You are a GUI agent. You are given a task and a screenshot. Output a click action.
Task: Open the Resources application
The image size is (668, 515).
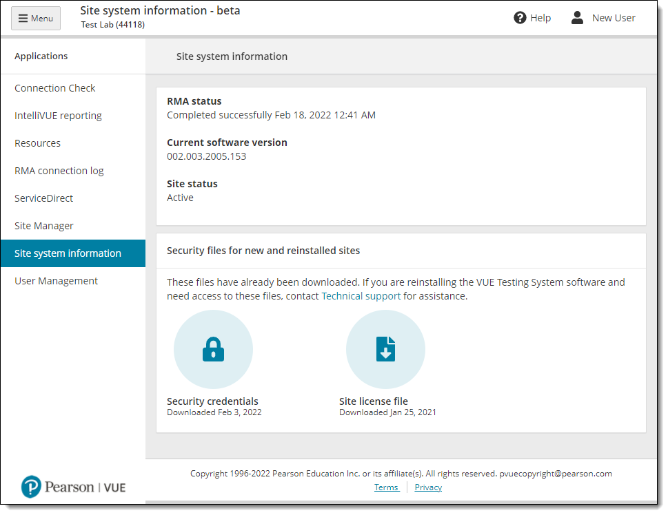coord(37,143)
